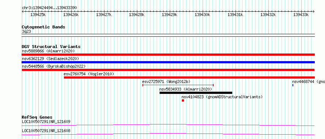Click the 139433k ruler tick label
The height and width of the screenshot is (139, 325).
click(x=301, y=15)
